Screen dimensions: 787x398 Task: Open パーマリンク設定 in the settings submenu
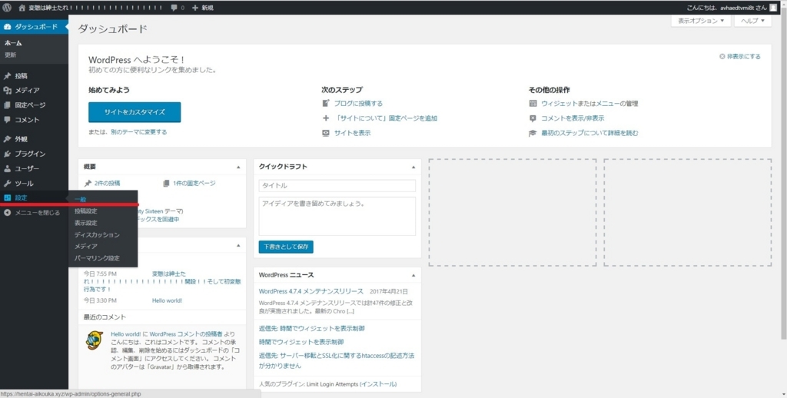97,258
